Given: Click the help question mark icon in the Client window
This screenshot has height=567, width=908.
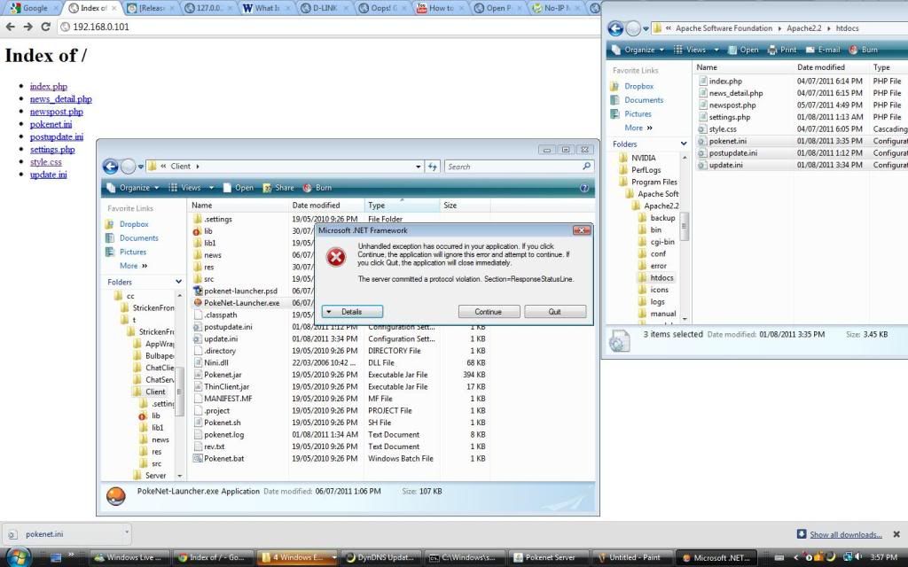Looking at the screenshot, I should (584, 188).
